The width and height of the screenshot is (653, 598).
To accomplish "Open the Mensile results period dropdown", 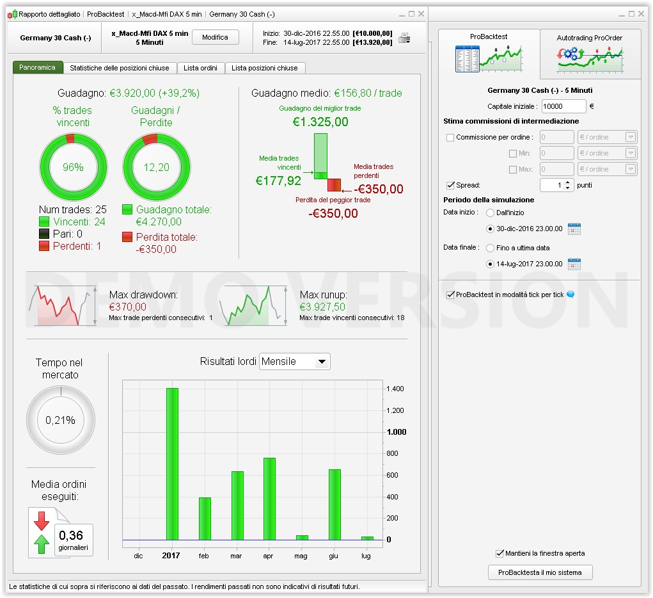I will 295,362.
